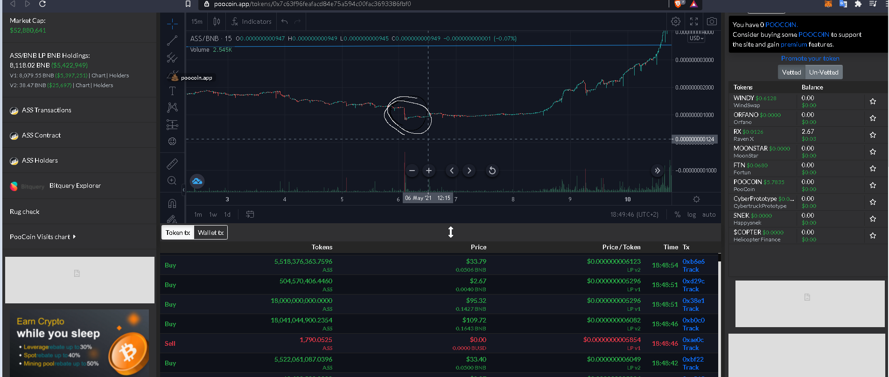Open the USD currency dropdown
The height and width of the screenshot is (377, 889).
click(x=696, y=38)
